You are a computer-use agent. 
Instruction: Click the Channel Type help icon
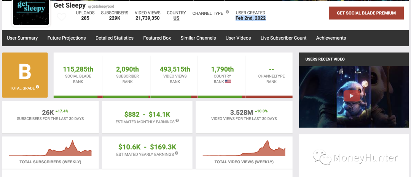tap(227, 12)
